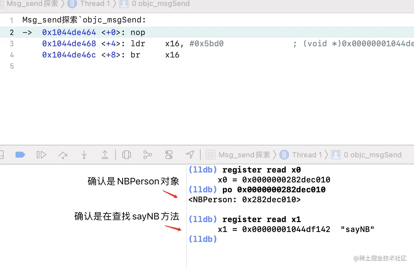Open the Debug View Hierarchy tool
The image size is (414, 269).
pos(126,154)
